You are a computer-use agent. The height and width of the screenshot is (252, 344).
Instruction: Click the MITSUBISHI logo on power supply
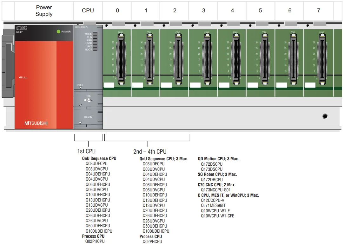36,123
